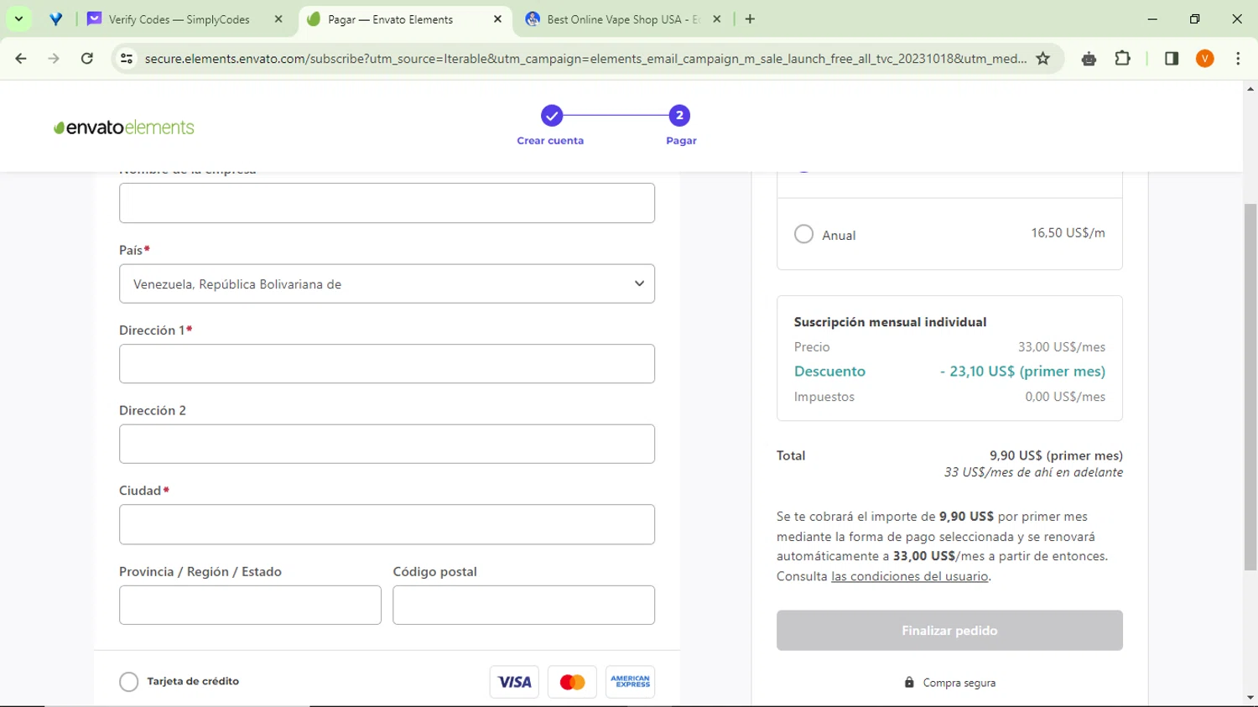The width and height of the screenshot is (1258, 707).
Task: Click the browser forward arrow
Action: pos(54,59)
